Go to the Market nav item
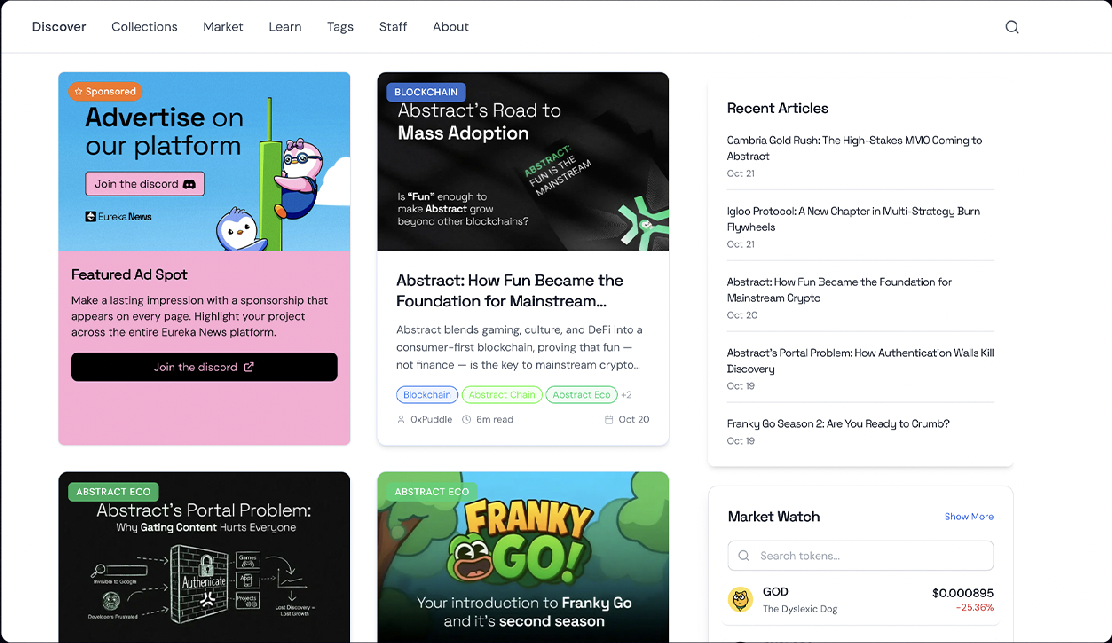The width and height of the screenshot is (1112, 643). pyautogui.click(x=223, y=27)
